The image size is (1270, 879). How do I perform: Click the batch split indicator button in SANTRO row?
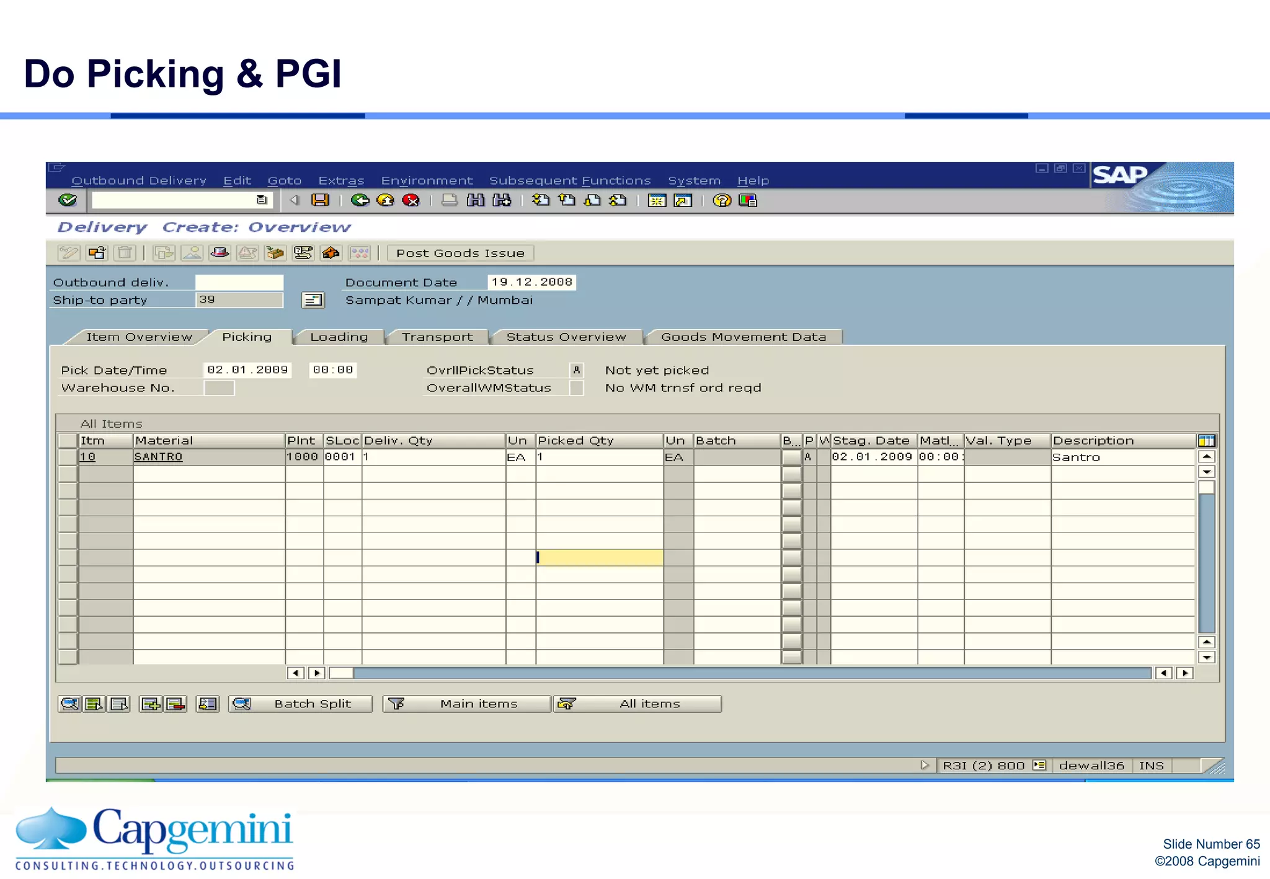click(791, 457)
